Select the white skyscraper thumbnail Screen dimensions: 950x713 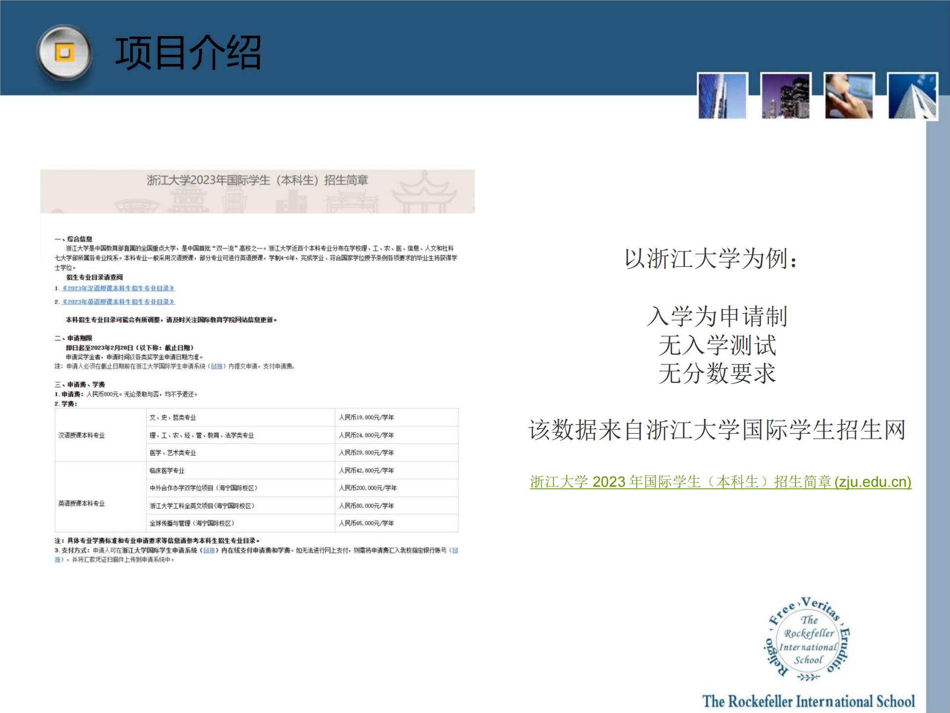[912, 96]
